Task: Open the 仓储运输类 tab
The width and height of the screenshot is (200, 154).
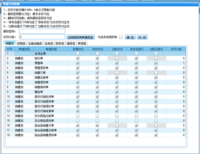Action: point(35,43)
